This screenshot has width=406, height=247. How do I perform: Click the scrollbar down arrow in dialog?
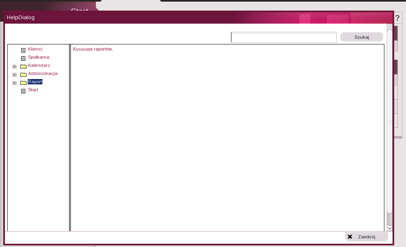tap(390, 229)
